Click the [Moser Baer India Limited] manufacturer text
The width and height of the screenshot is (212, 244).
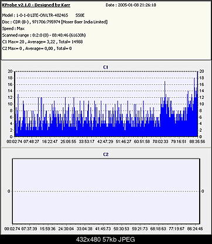pyautogui.click(x=84, y=22)
